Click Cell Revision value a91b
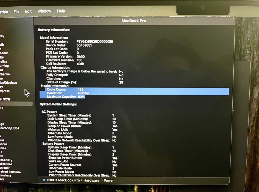The height and width of the screenshot is (192, 259). point(80,64)
